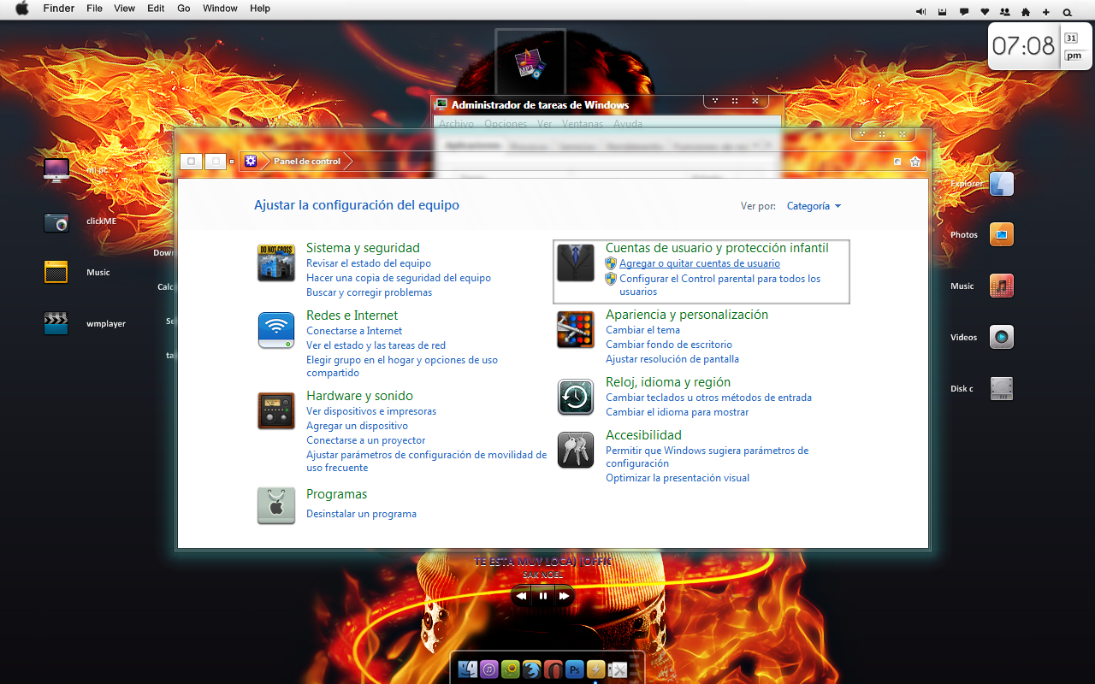Click the home icon in menu bar
Image resolution: width=1095 pixels, height=684 pixels.
[x=1025, y=12]
